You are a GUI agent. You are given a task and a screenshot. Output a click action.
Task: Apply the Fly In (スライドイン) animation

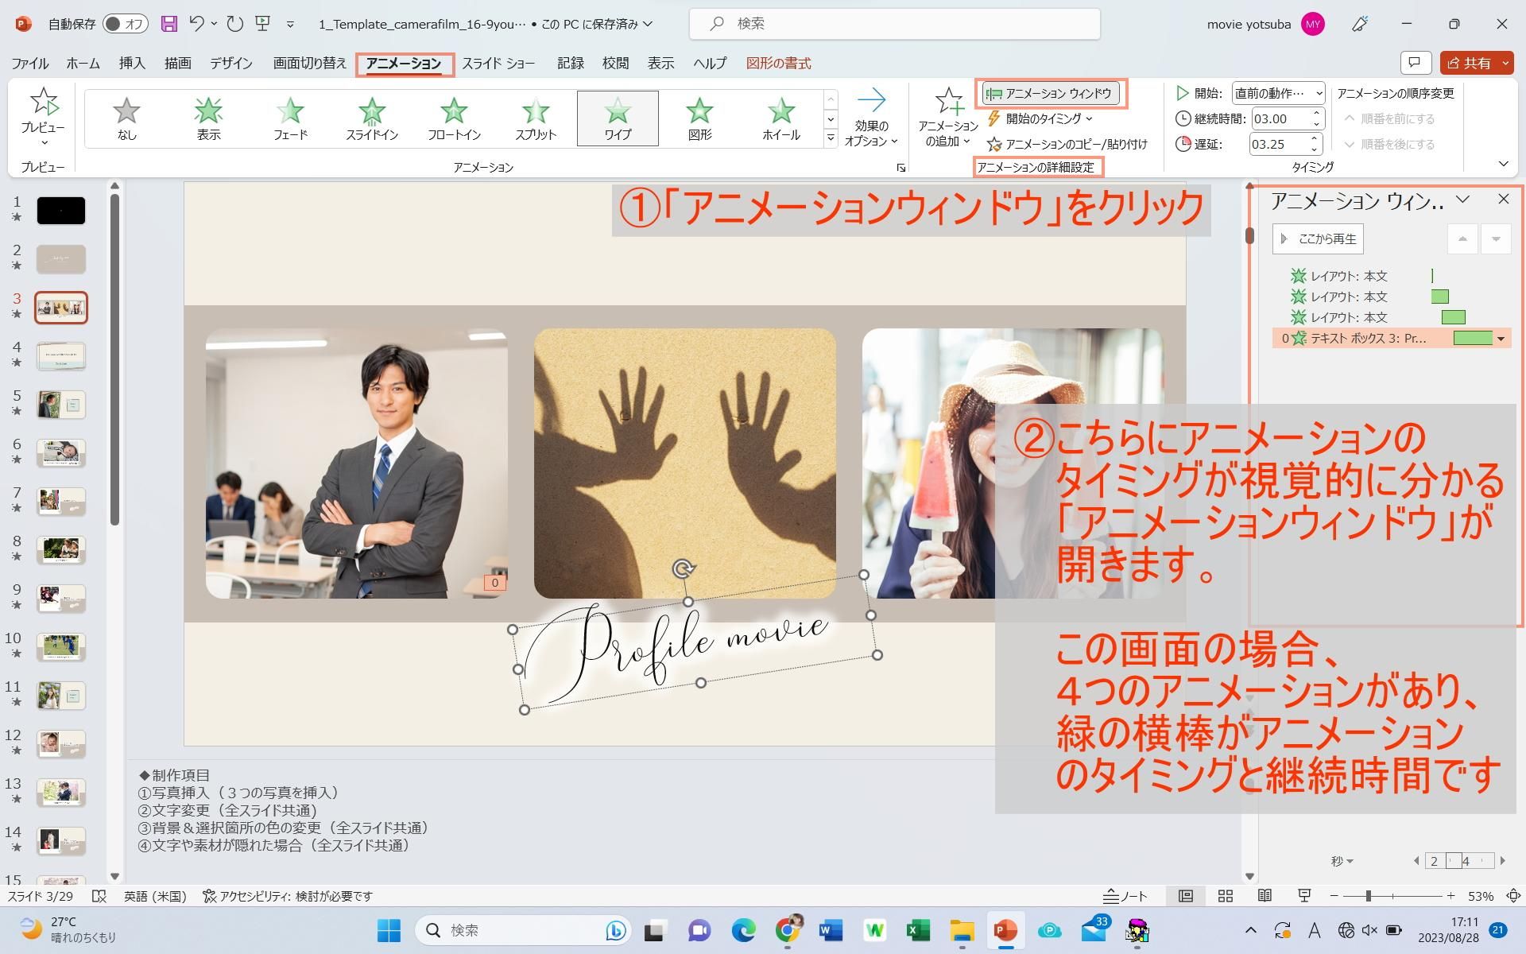(372, 118)
